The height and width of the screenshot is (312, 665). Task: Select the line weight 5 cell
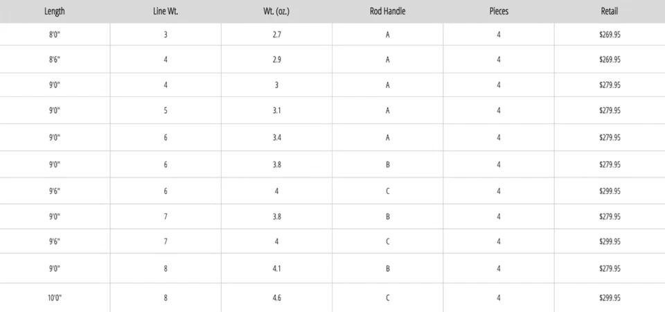[166, 110]
